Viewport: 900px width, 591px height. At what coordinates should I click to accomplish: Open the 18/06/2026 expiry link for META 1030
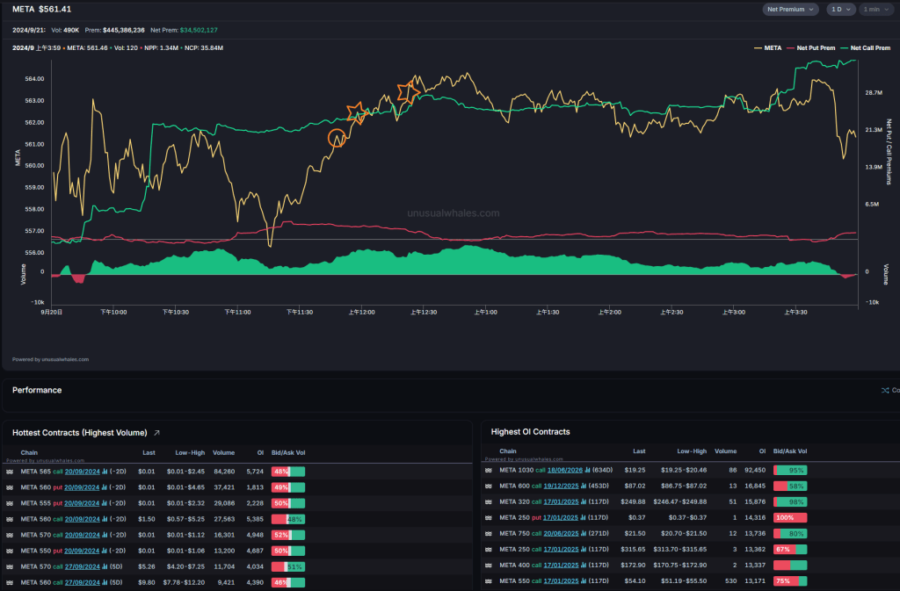pos(563,470)
